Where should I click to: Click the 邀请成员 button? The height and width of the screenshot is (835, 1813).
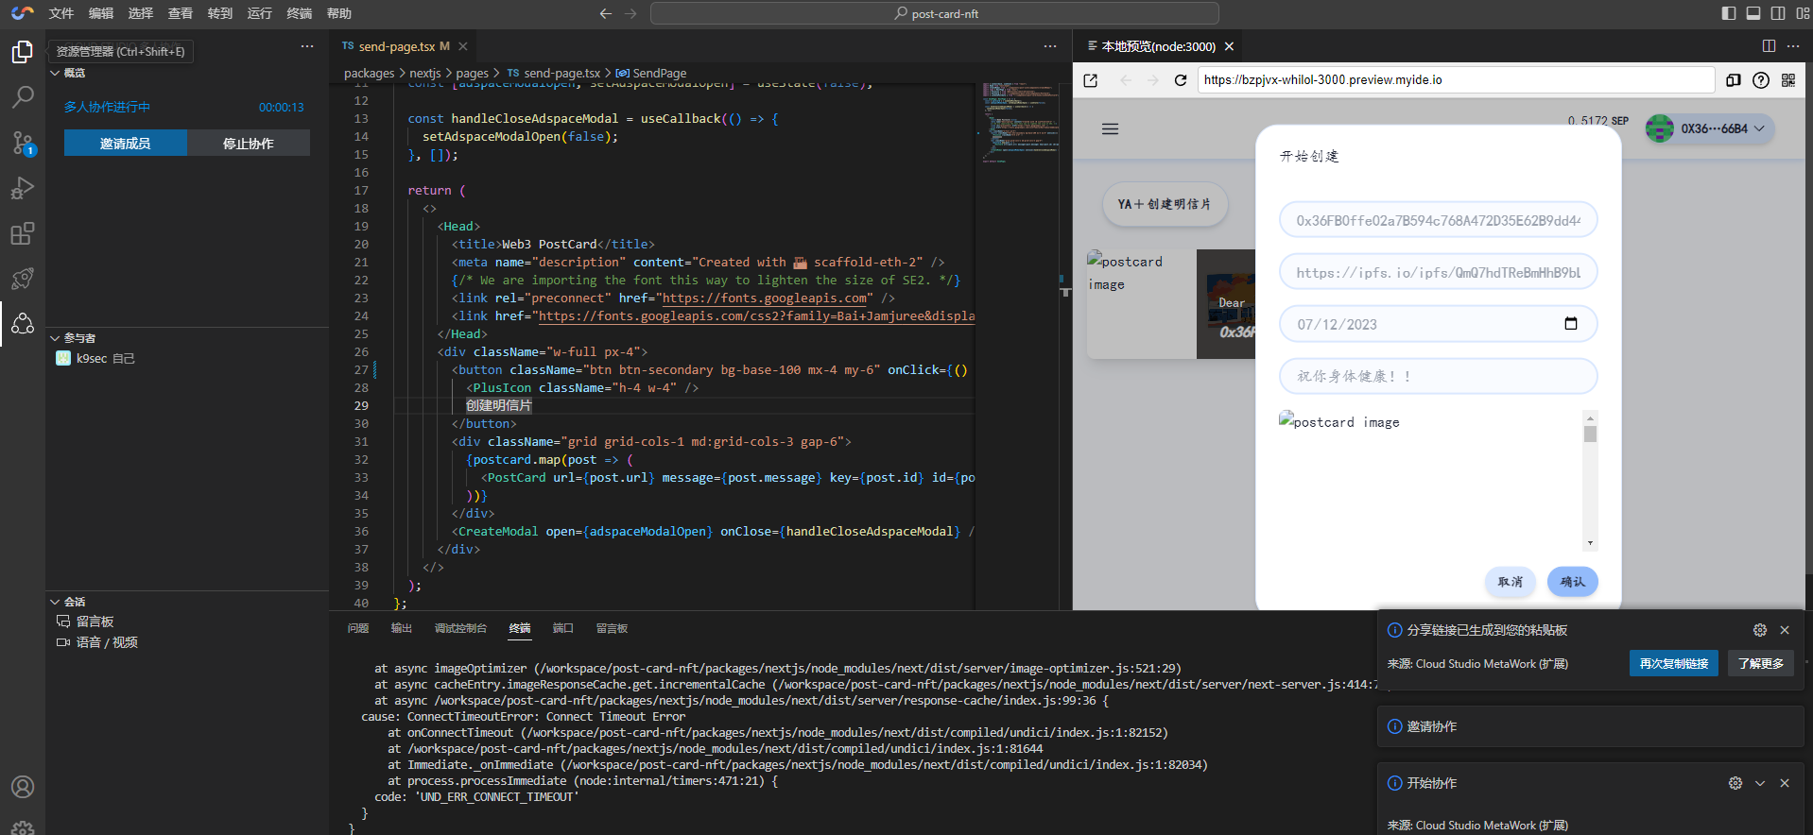(126, 144)
